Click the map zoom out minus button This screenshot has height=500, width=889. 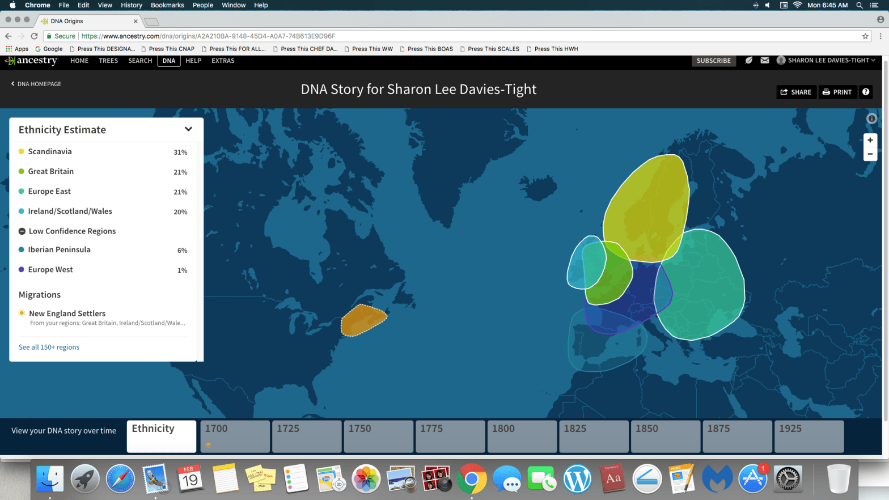[870, 154]
